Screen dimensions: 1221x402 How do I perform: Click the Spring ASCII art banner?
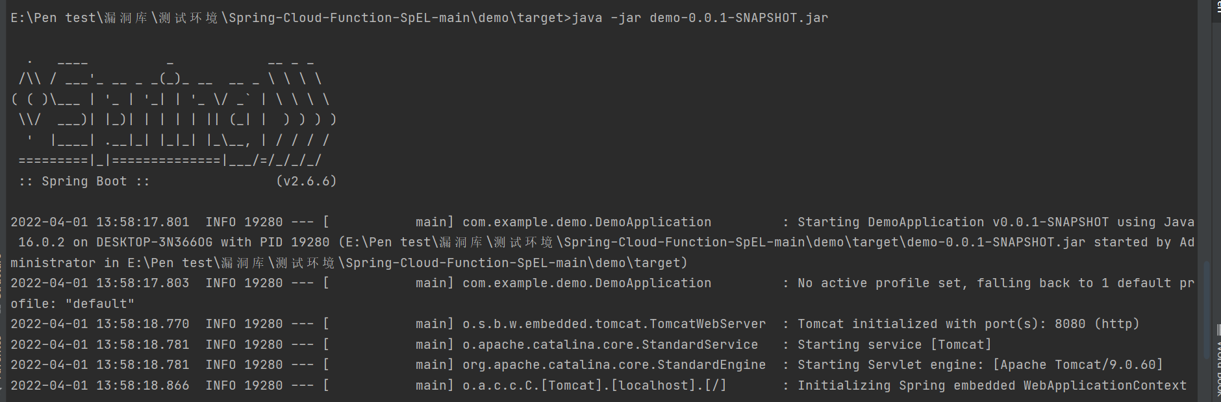pos(174,110)
